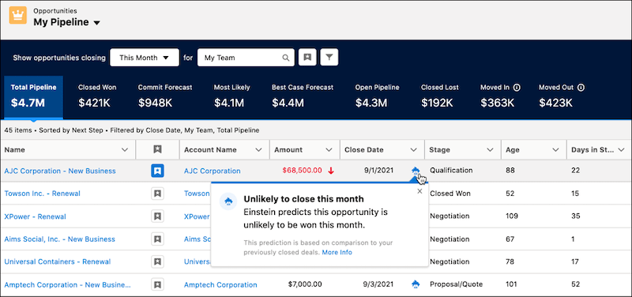Click the Age value 109

coord(512,216)
